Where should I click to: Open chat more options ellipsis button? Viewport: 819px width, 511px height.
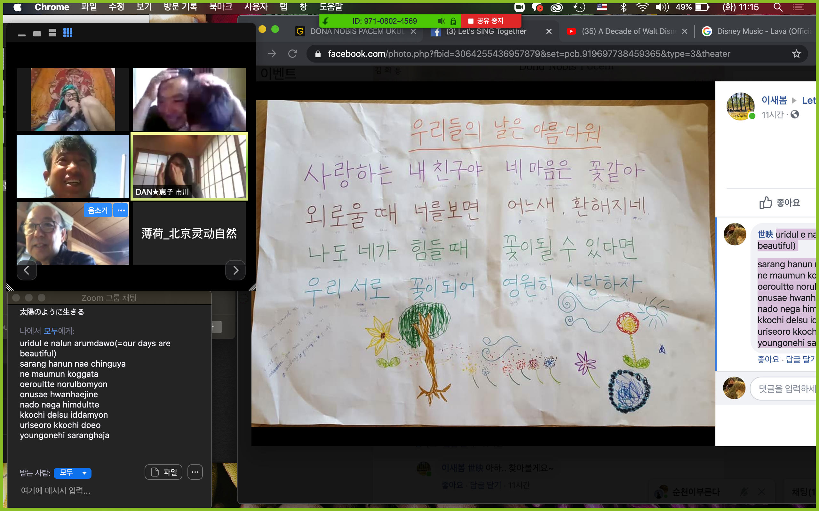(x=195, y=472)
